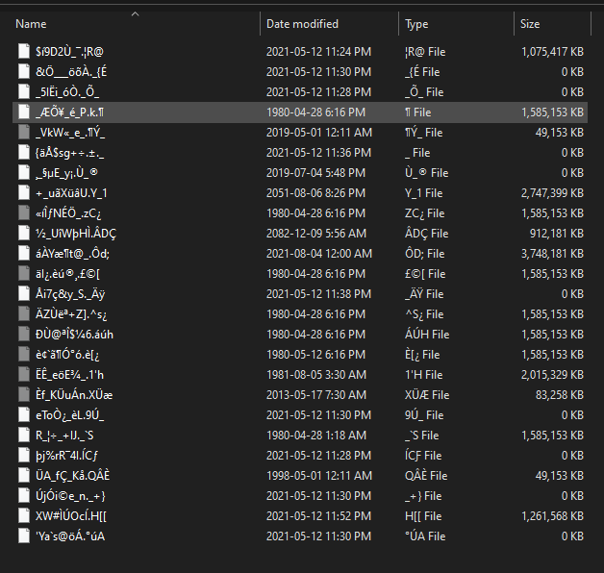Select file name XW#ÌÚOcĺ.H[[
This screenshot has height=573, width=604.
[x=71, y=516]
